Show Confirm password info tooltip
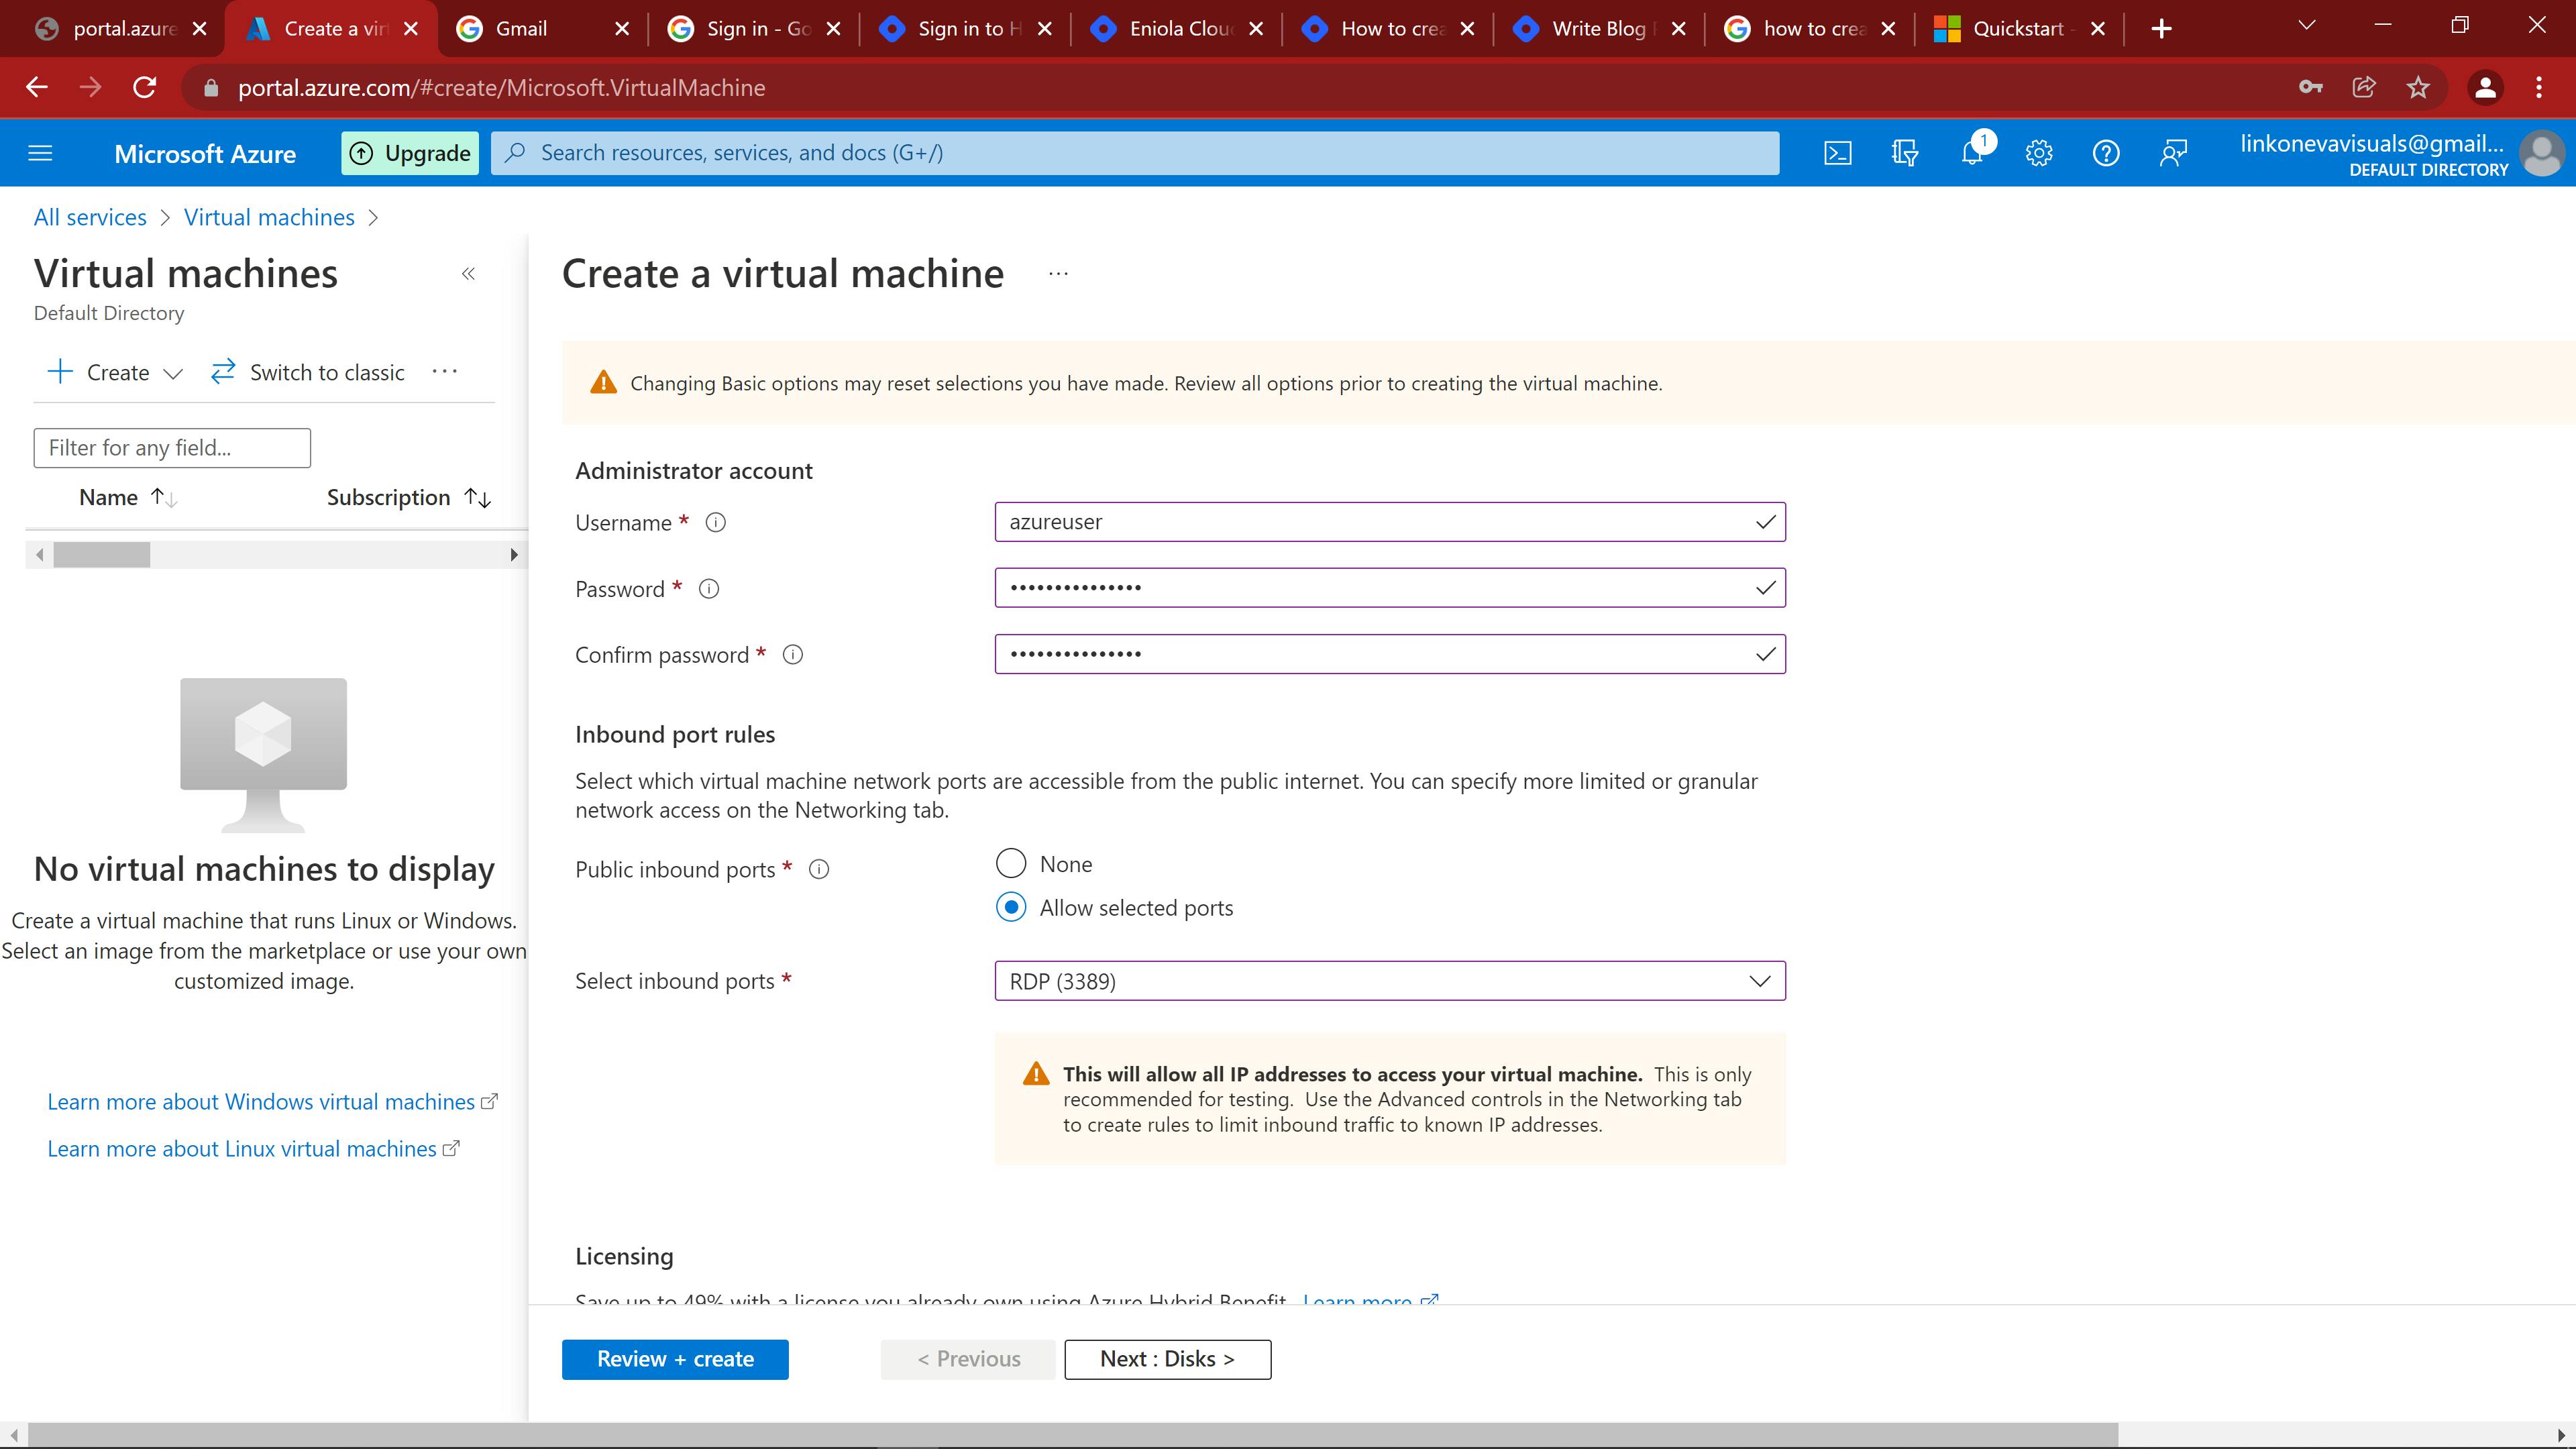Image resolution: width=2576 pixels, height=1449 pixels. tap(793, 655)
